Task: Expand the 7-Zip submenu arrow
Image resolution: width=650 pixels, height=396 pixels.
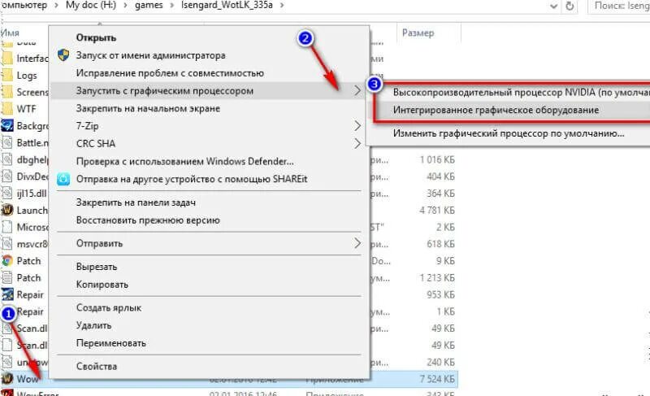Action: pyautogui.click(x=357, y=126)
